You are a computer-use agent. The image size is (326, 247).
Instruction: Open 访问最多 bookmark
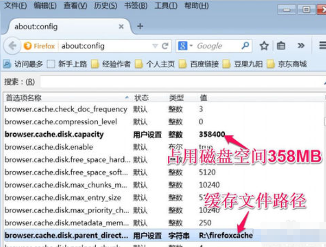tap(23, 64)
